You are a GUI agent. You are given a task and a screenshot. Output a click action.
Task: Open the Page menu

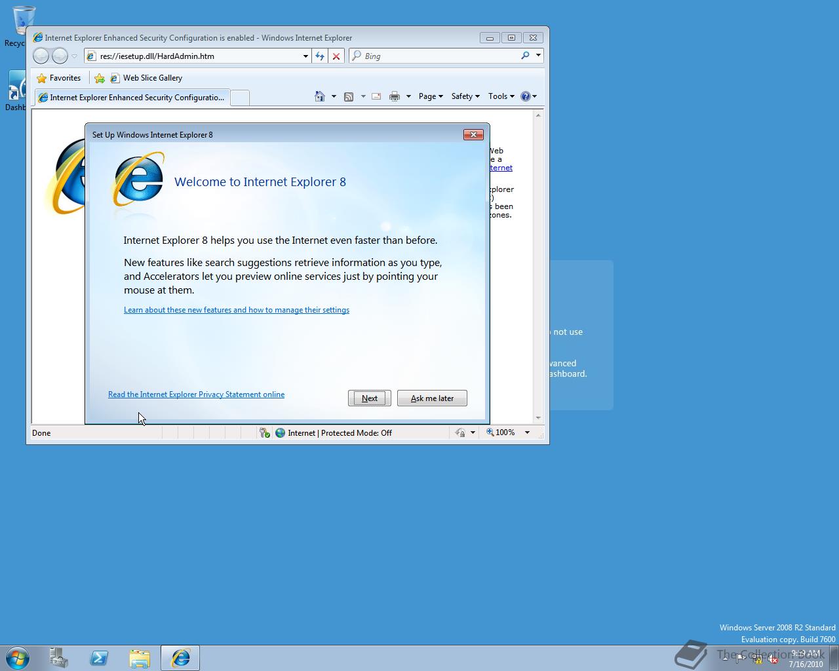coord(431,96)
